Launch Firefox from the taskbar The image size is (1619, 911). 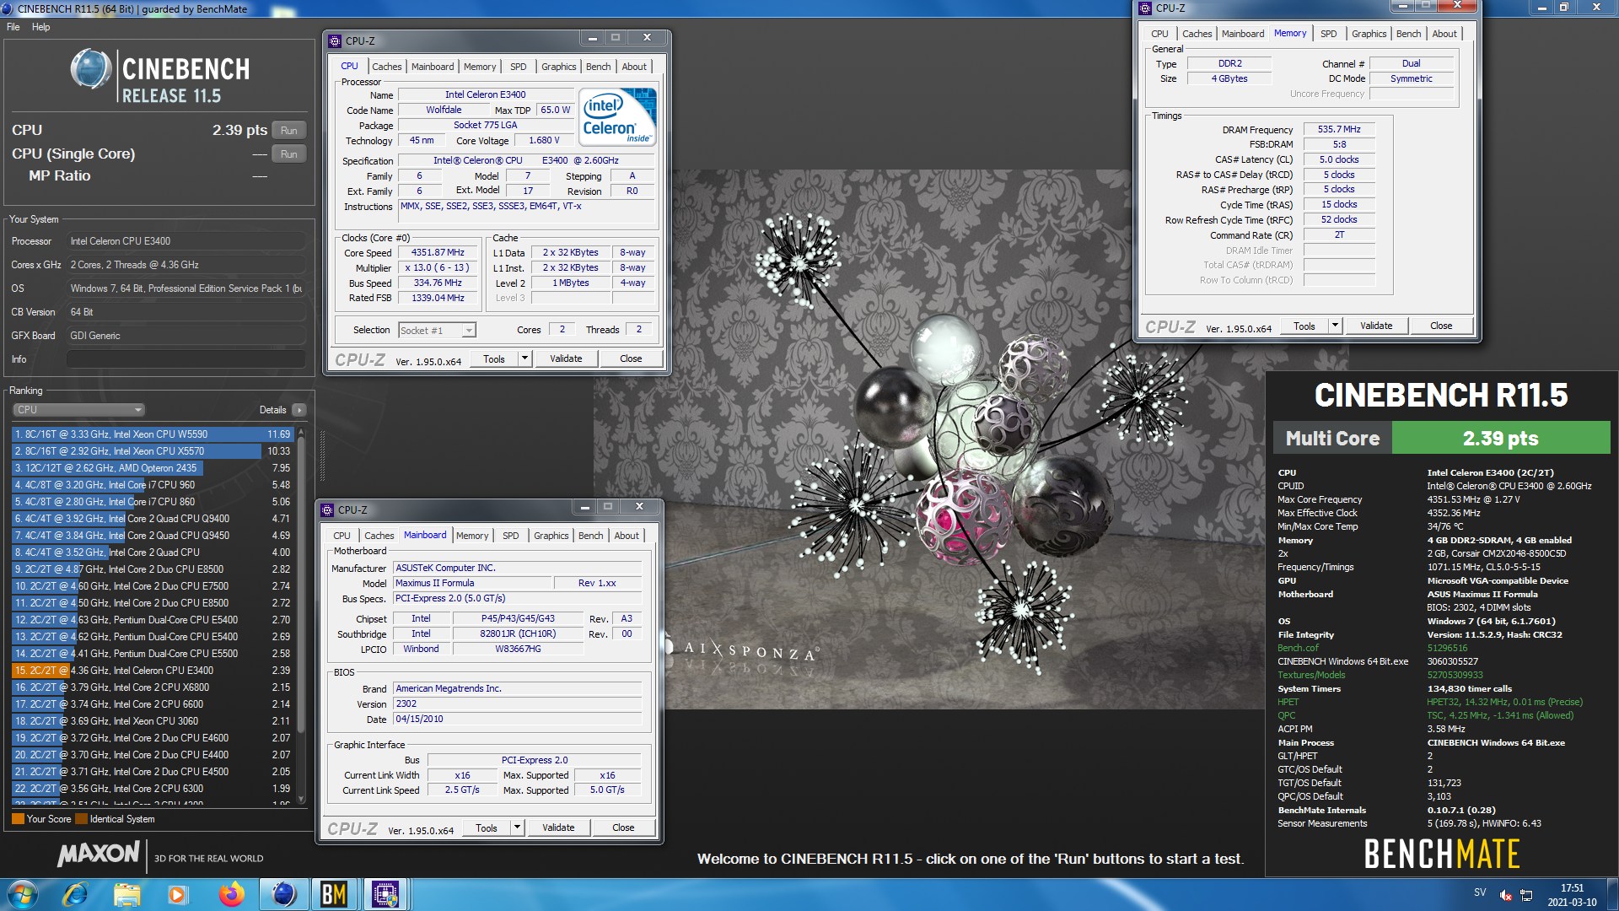231,894
